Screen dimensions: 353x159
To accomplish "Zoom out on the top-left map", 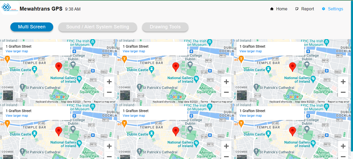I will click(109, 92).
